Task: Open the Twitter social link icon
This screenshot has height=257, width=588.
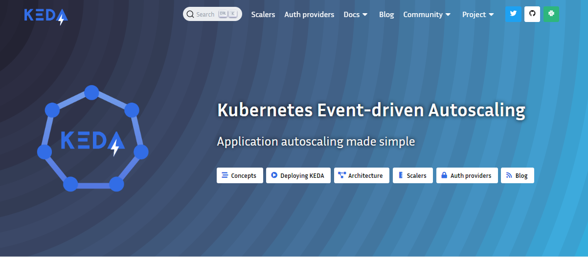Action: tap(513, 14)
